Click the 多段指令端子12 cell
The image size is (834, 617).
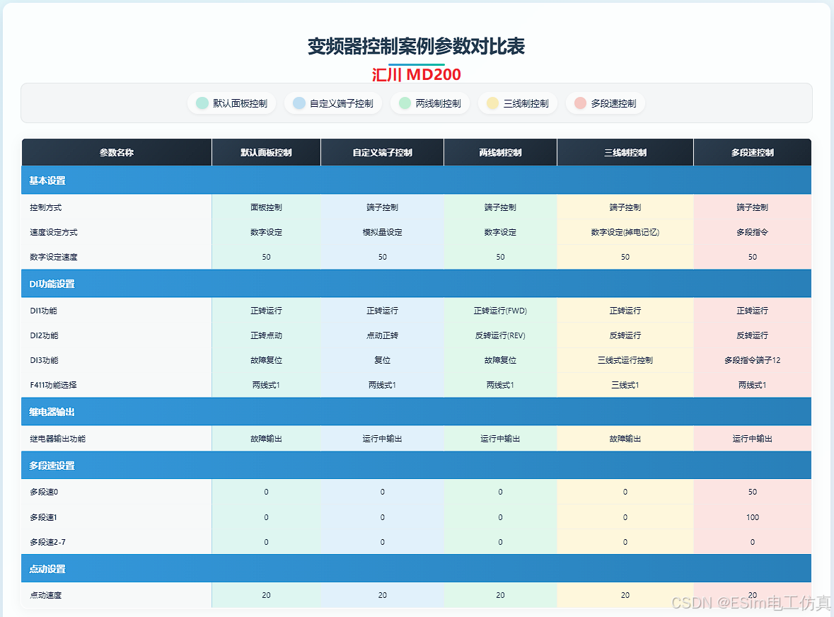point(753,360)
